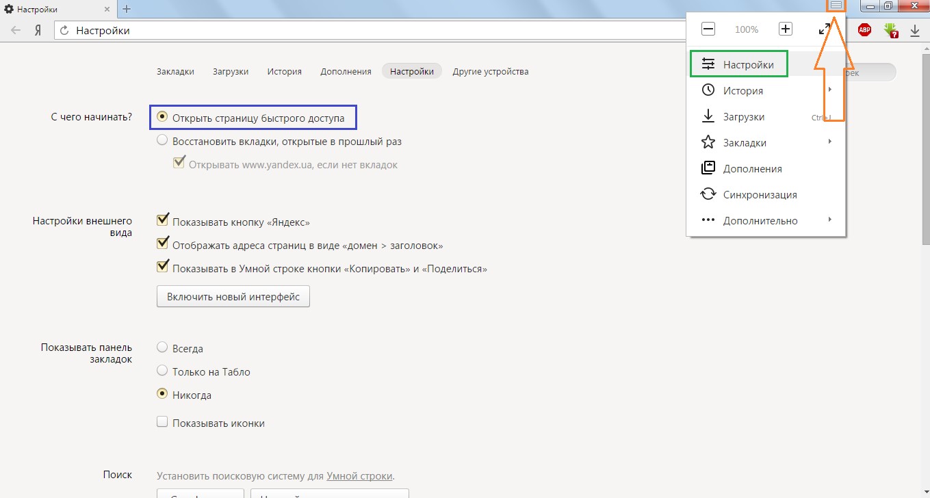Screen dimensions: 930x498
Task: Uncheck 'Показывать кнопку «Яндекс»' checkbox
Action: (x=163, y=220)
